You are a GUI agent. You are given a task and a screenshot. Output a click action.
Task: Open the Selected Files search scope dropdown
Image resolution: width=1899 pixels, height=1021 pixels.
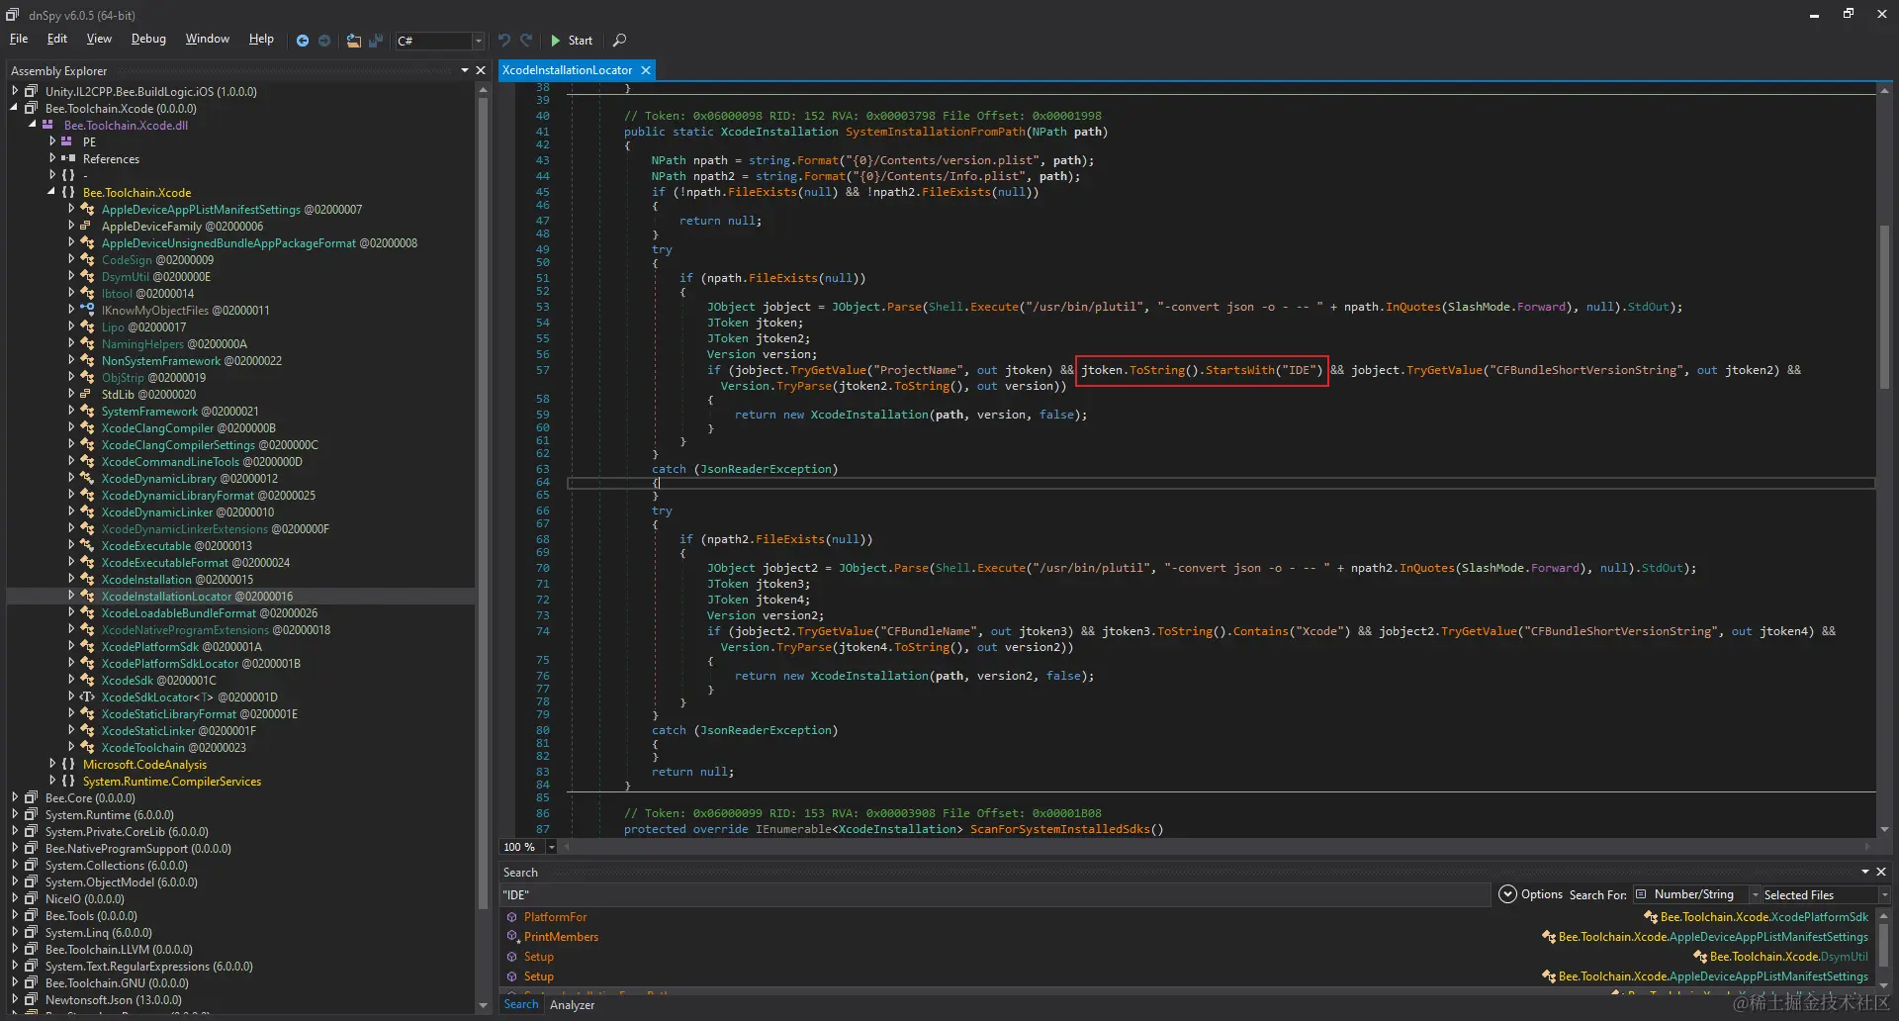pos(1884,894)
